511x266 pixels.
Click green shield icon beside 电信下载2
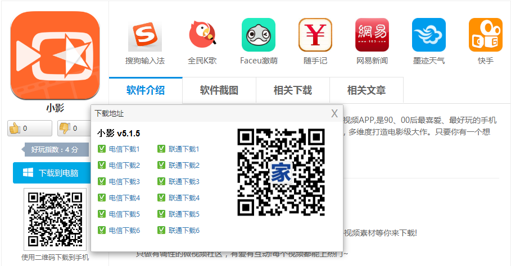(102, 165)
